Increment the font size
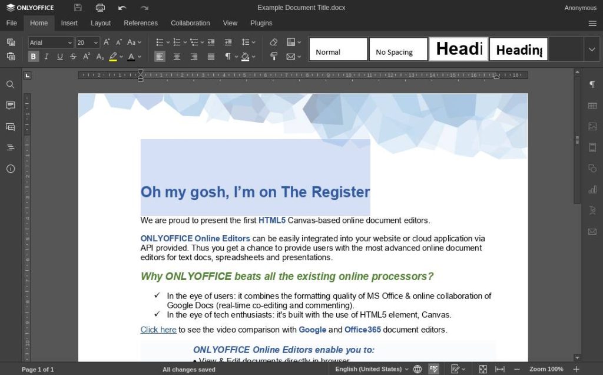Screen dimensions: 603x375 [x=107, y=42]
